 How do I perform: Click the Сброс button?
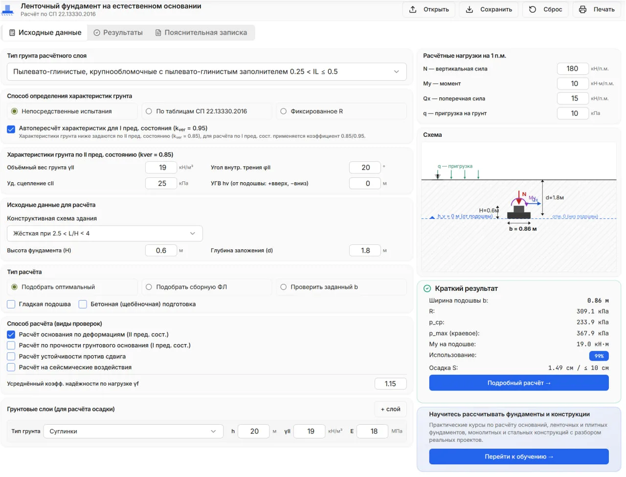(546, 9)
